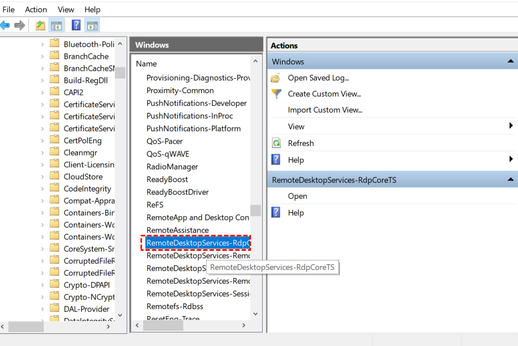
Task: Click the blue Help icon in the toolbar
Action: (76, 25)
